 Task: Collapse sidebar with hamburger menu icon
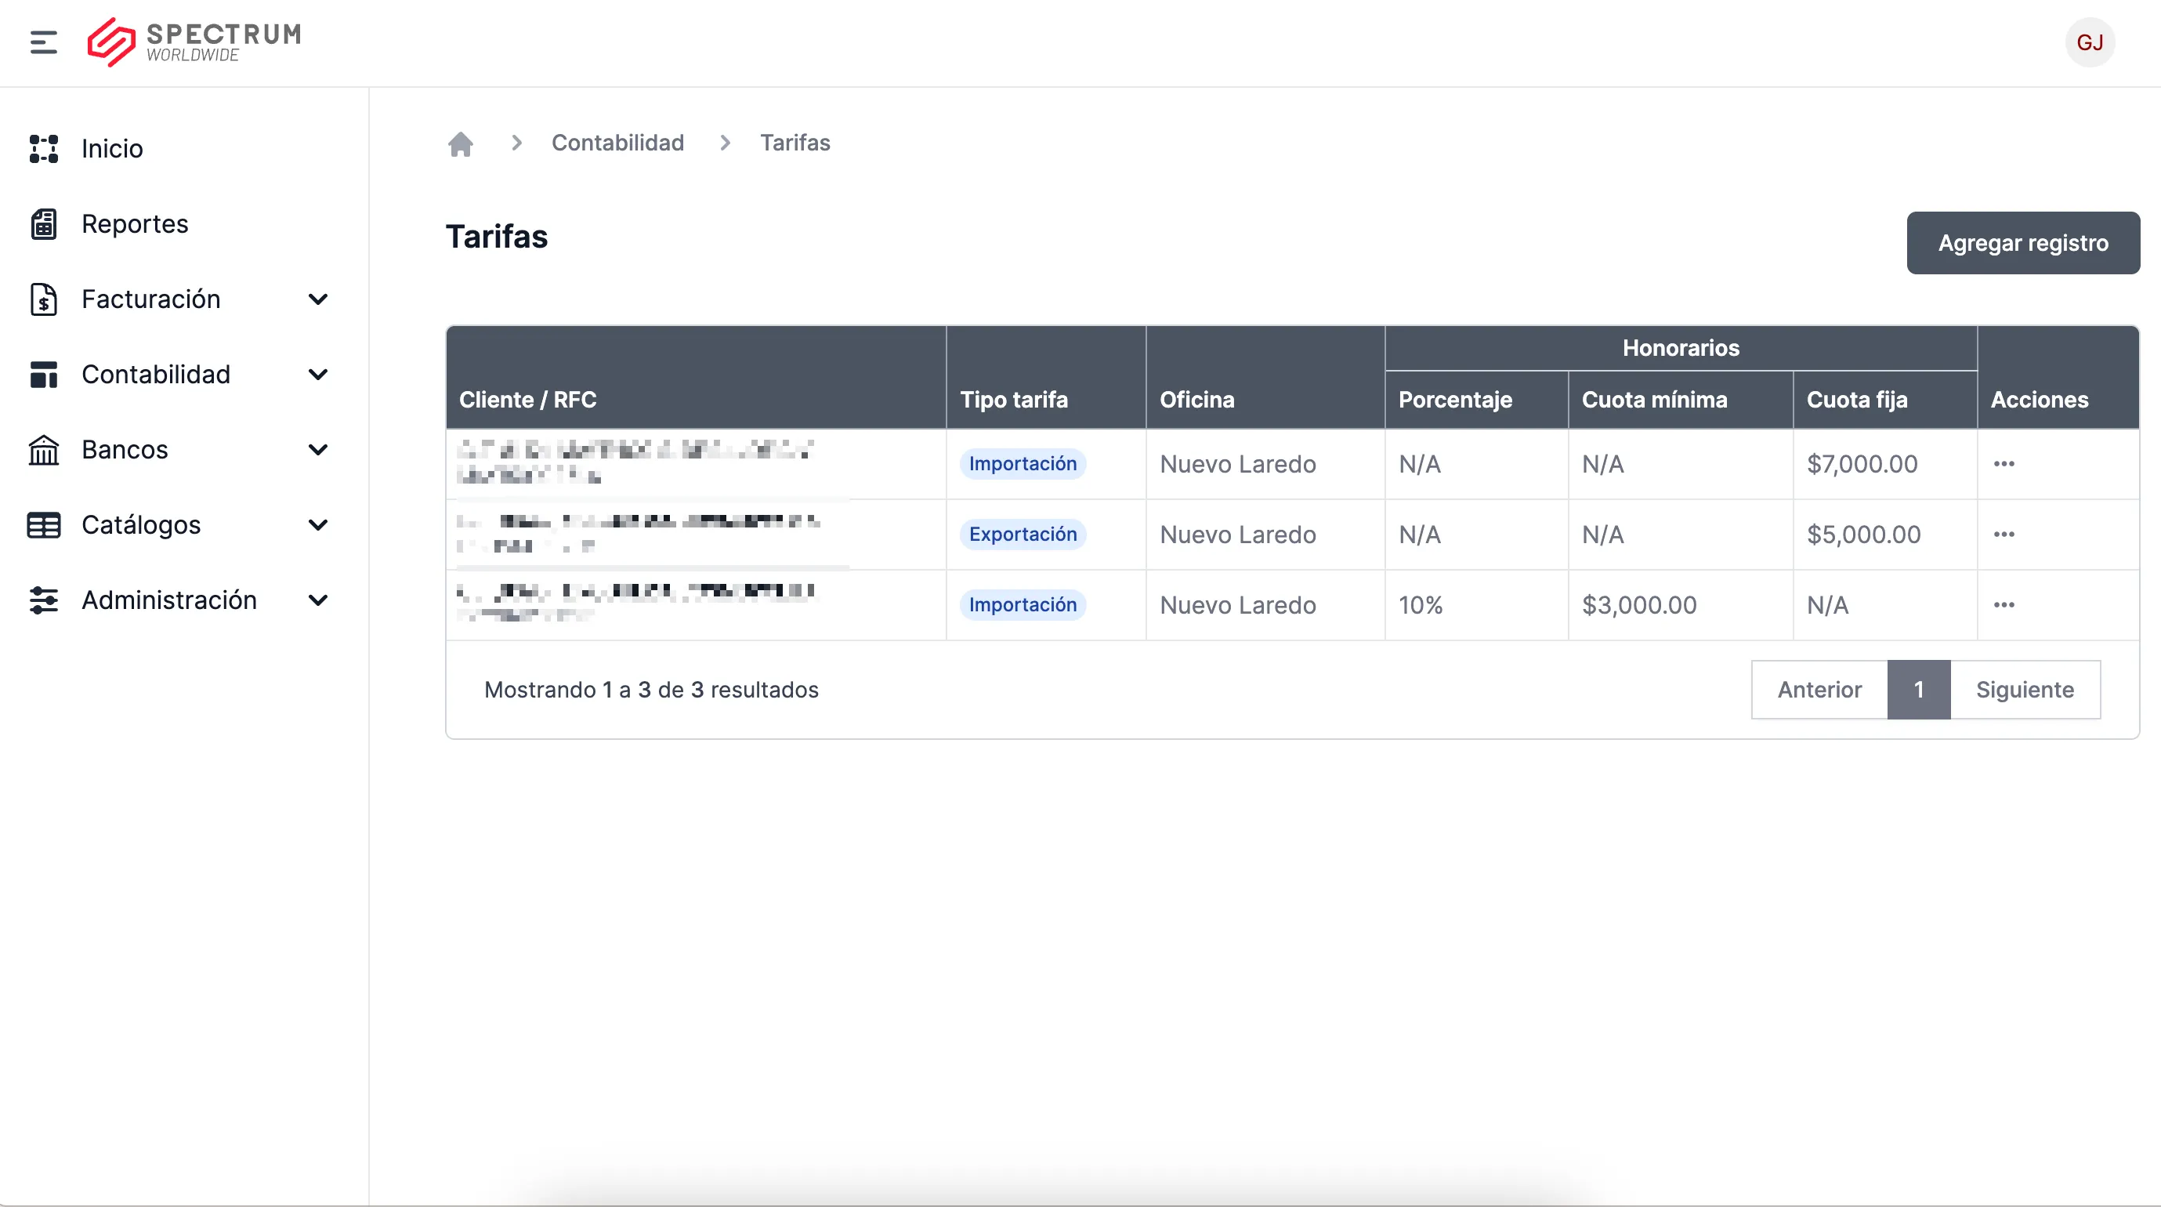pyautogui.click(x=44, y=42)
